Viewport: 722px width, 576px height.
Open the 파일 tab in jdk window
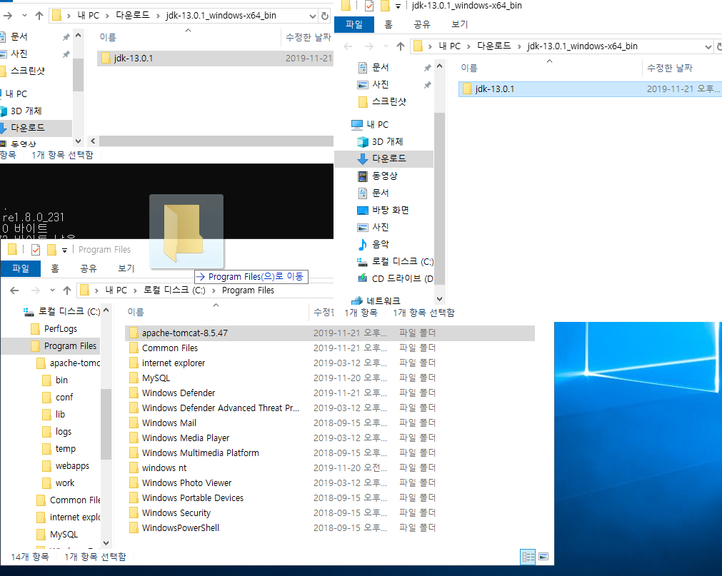click(x=354, y=24)
